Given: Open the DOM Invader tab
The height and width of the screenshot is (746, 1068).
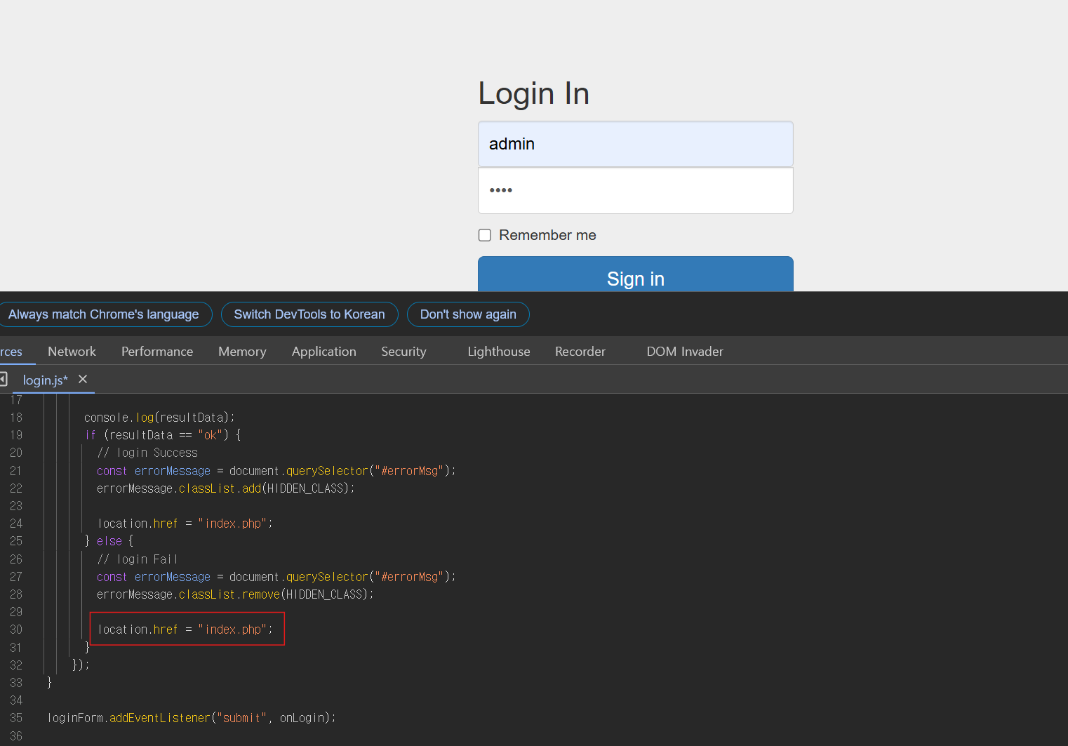Looking at the screenshot, I should (685, 352).
